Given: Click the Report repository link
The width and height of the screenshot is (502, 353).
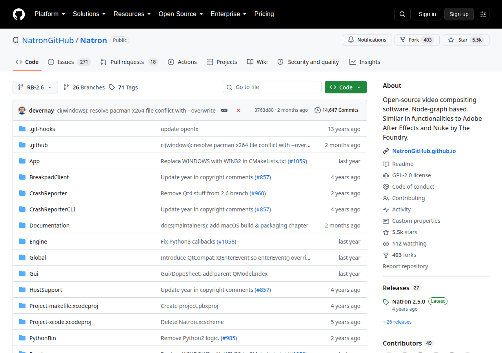Looking at the screenshot, I should coord(406,266).
